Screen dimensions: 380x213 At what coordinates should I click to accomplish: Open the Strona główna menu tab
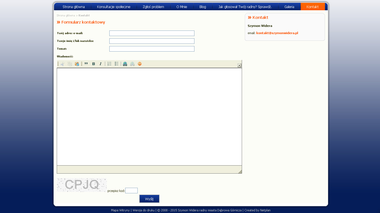click(73, 7)
